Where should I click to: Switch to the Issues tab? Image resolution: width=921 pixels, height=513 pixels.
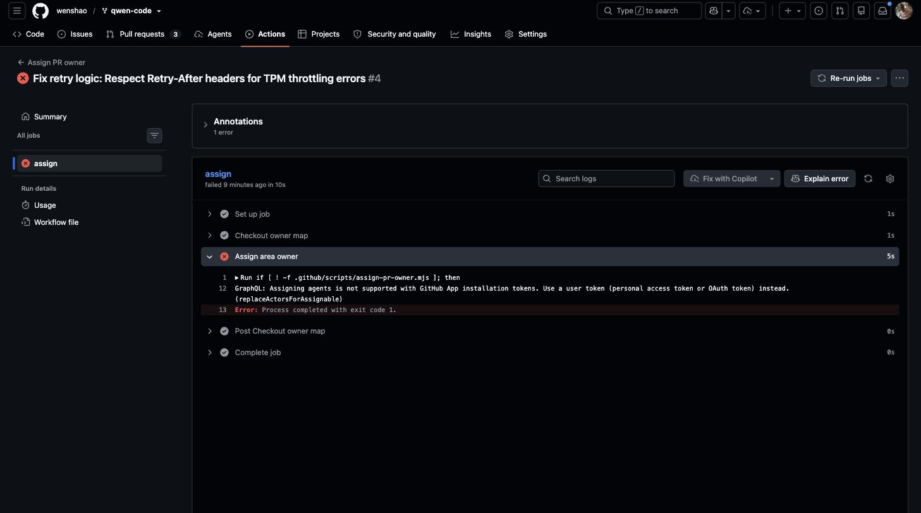tap(75, 34)
